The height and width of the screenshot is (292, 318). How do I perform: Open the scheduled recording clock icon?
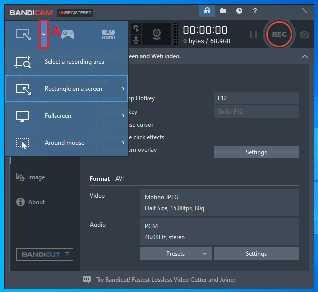(x=239, y=11)
